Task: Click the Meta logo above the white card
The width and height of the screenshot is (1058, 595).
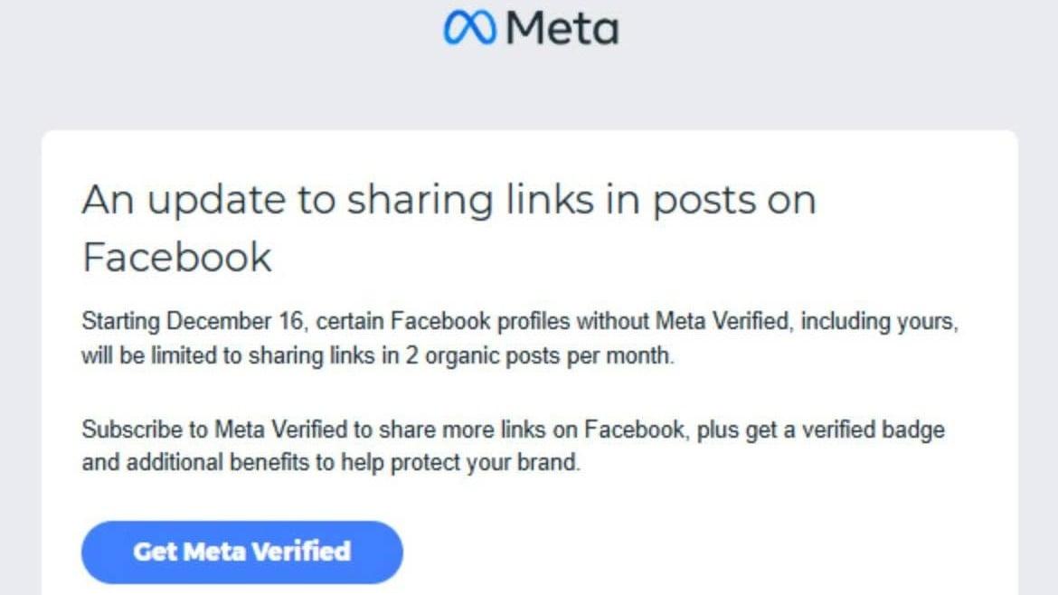Action: click(x=529, y=28)
